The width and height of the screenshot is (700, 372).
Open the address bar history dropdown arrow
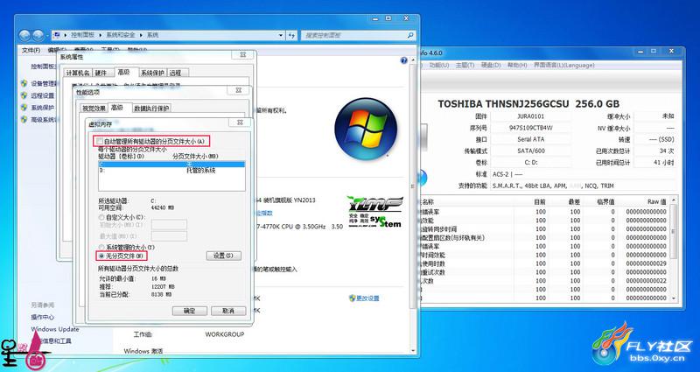pyautogui.click(x=280, y=35)
